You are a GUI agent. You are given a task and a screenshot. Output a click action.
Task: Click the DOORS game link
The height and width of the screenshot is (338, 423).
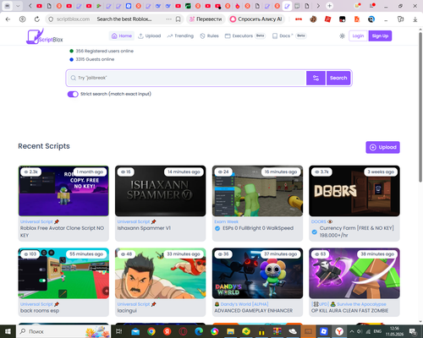319,221
